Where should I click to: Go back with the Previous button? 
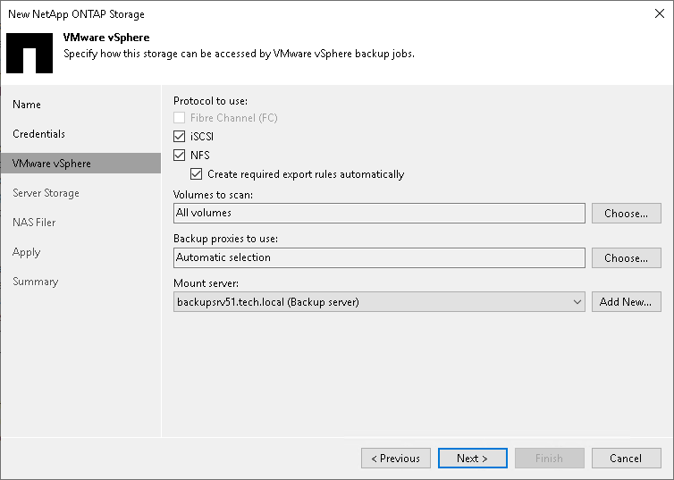(x=396, y=458)
